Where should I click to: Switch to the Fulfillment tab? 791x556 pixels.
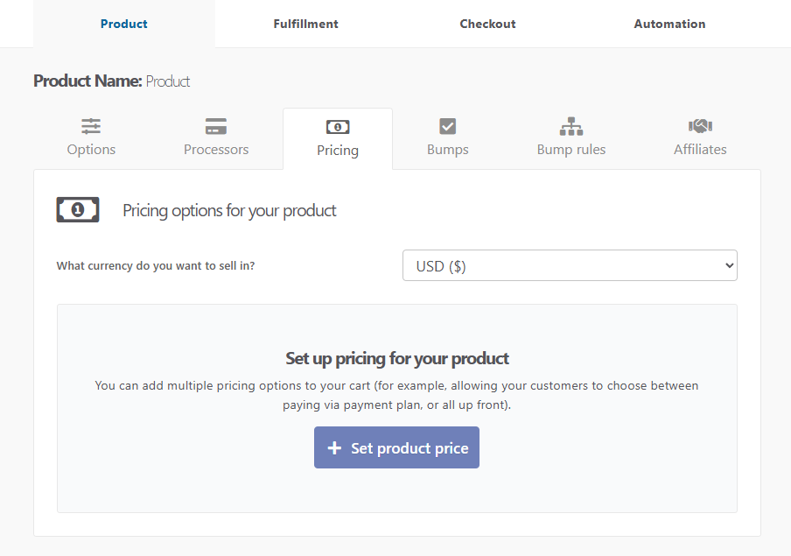tap(305, 24)
